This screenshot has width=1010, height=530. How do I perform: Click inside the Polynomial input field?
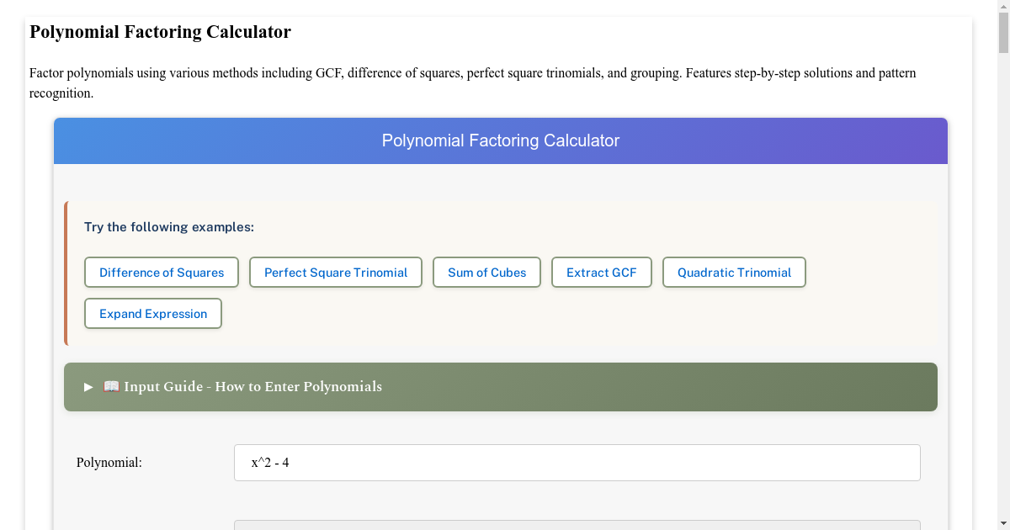(577, 462)
